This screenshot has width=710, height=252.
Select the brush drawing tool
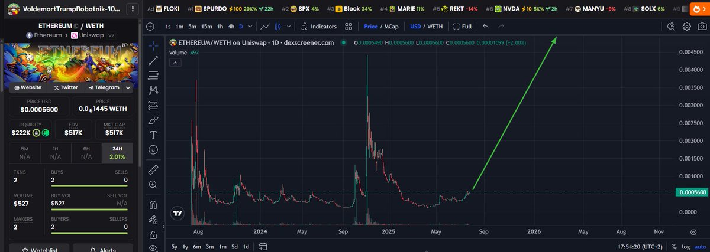153,120
